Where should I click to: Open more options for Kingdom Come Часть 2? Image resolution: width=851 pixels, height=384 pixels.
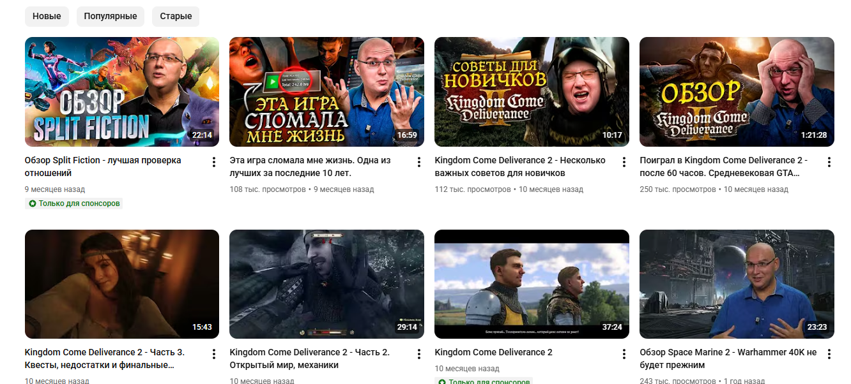419,354
